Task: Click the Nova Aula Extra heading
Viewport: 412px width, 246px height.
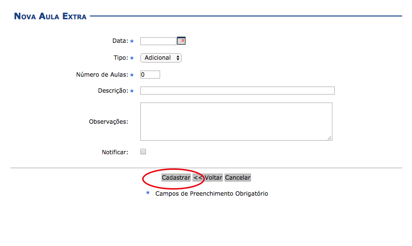Action: click(50, 16)
